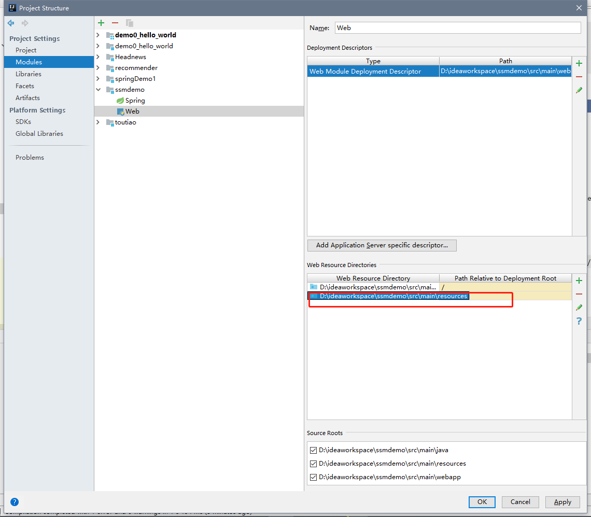Add a new deployment descriptor with plus icon
Screen dimensions: 591x517
click(579, 63)
